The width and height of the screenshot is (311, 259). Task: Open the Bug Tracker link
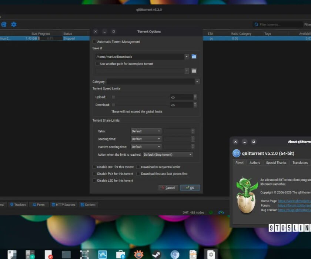click(x=294, y=210)
